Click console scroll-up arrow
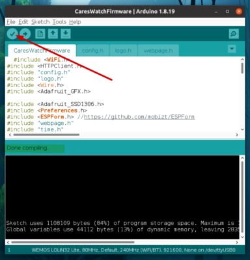Screen dimensions: 250x260 (x=242, y=158)
